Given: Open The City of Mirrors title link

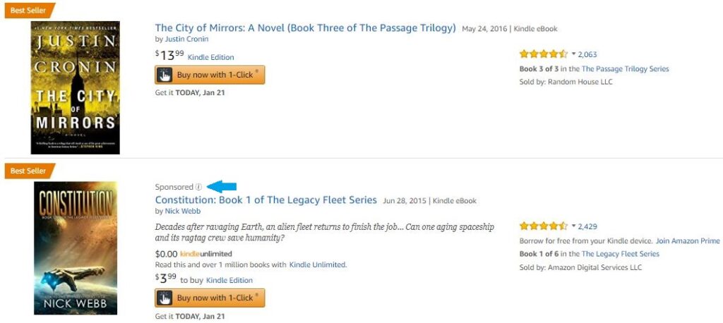Looking at the screenshot, I should point(305,28).
